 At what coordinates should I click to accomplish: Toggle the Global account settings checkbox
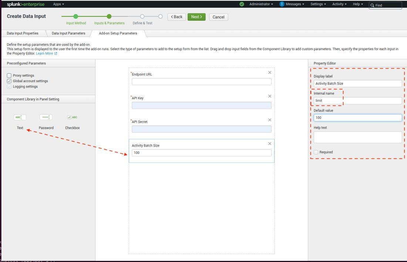point(9,81)
